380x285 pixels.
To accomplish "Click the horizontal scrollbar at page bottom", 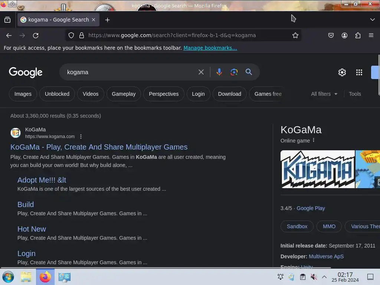I will point(166,268).
